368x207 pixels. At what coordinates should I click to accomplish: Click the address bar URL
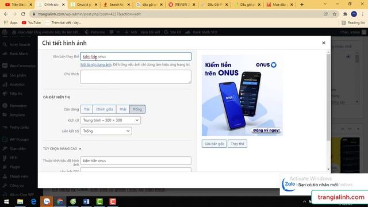tap(90, 14)
